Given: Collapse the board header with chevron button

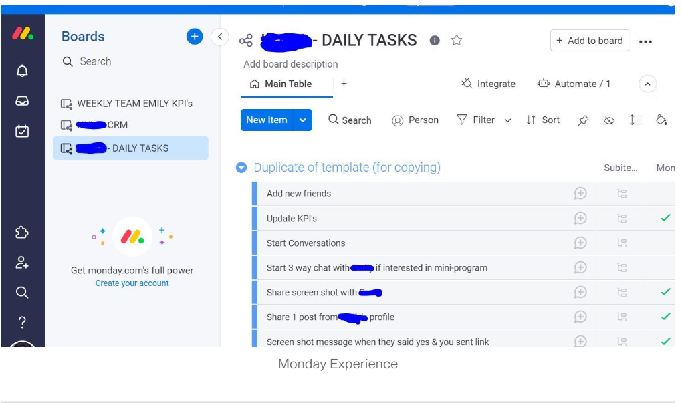Looking at the screenshot, I should 648,84.
